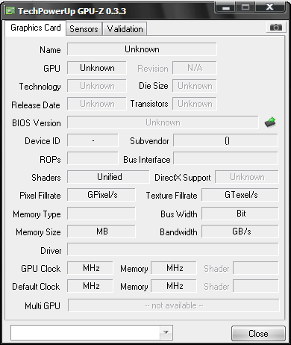
Task: Click the BIOS Version field
Action: [163, 122]
